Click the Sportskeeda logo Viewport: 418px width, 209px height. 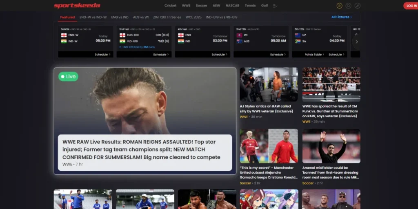[x=77, y=6]
